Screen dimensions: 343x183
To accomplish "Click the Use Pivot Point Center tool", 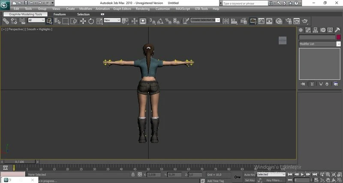I will click(125, 21).
